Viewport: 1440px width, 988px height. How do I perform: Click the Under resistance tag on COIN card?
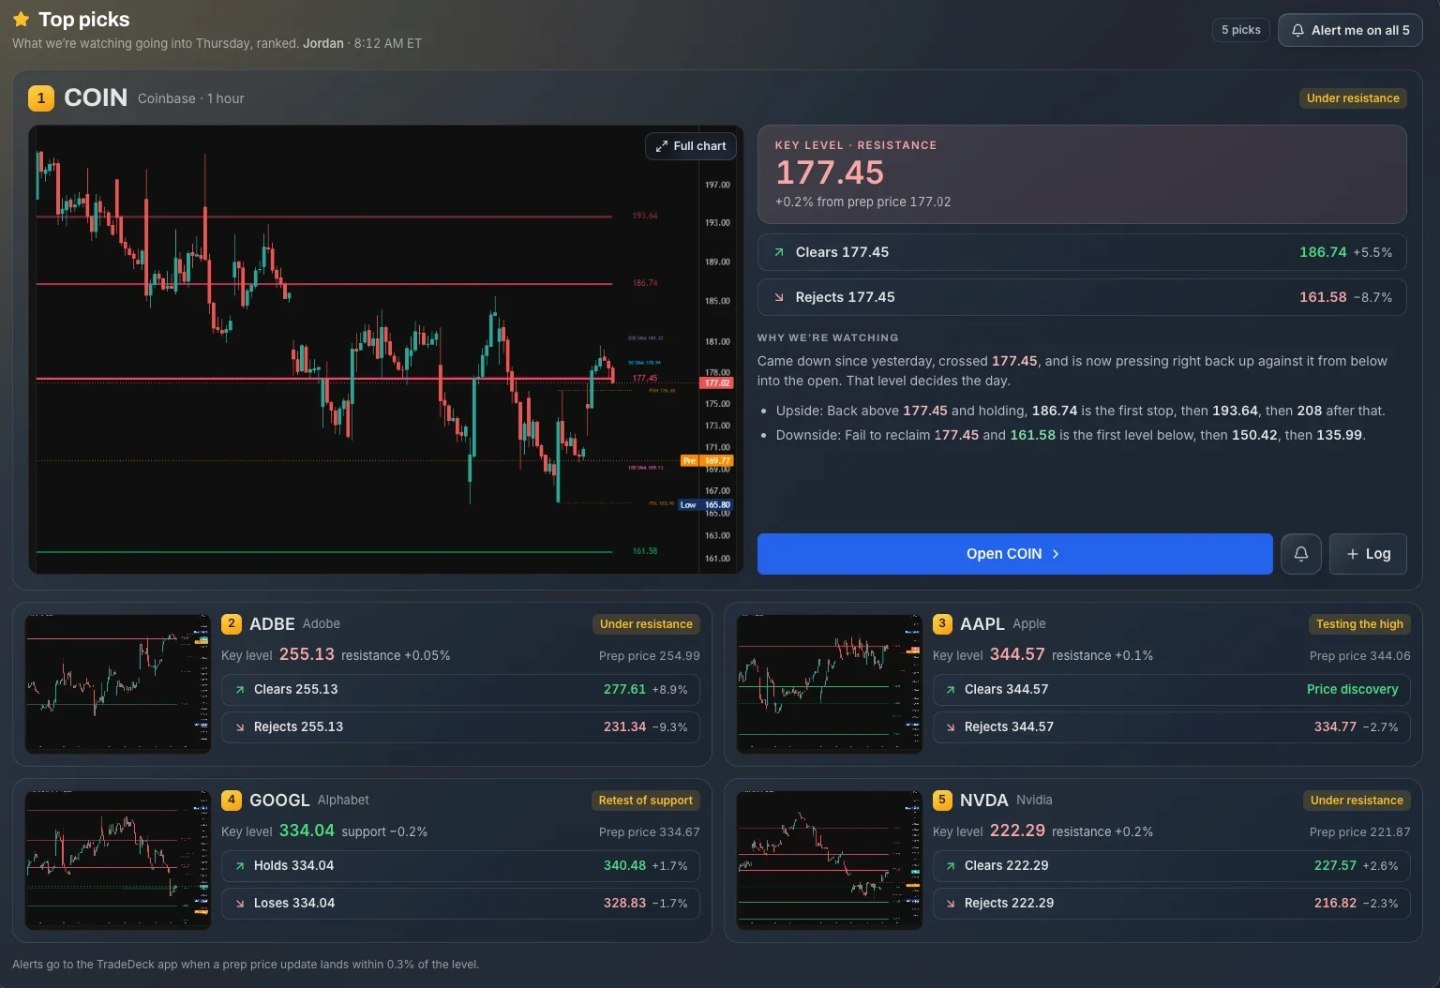pos(1353,98)
